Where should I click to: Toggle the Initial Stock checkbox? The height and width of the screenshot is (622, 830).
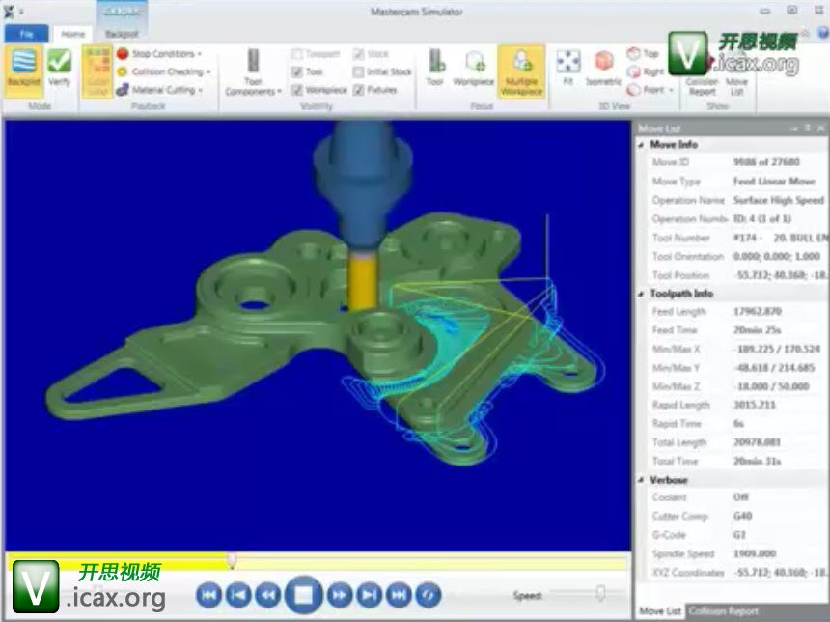(358, 71)
